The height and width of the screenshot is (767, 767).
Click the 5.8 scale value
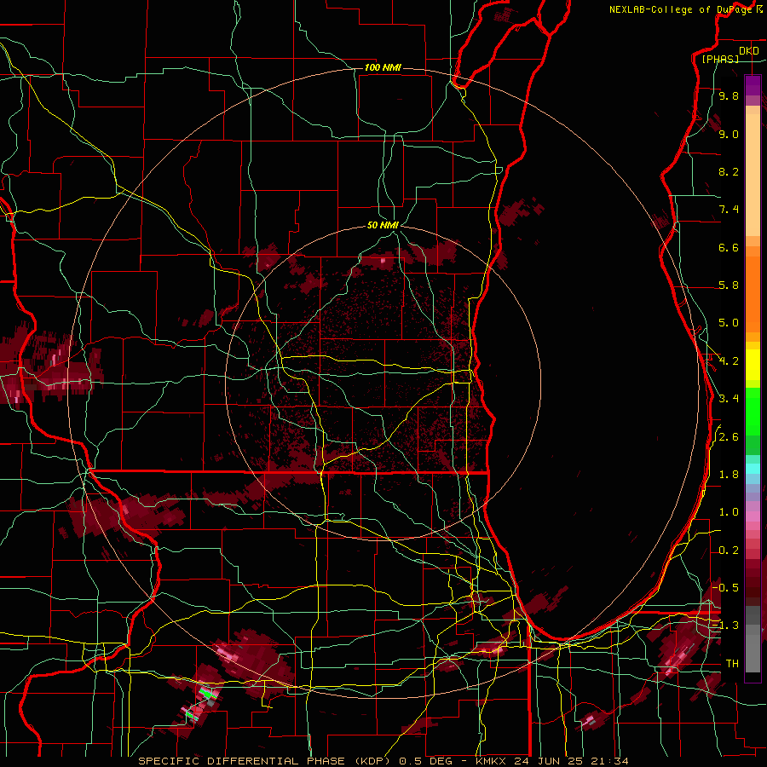pos(729,285)
